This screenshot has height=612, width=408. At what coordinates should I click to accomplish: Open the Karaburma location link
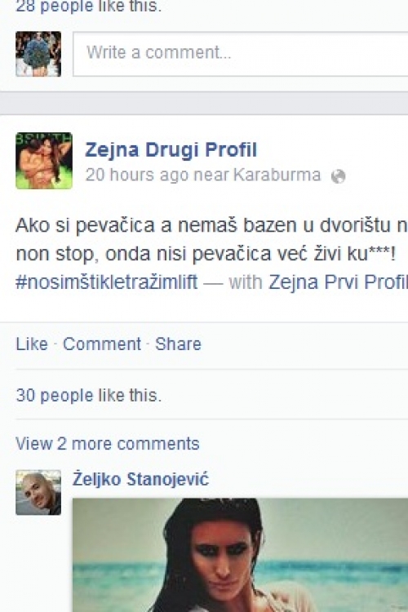277,175
